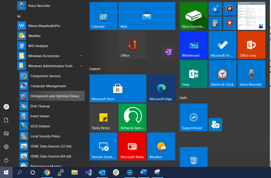Click the taskbar Search magnifier

click(x=20, y=172)
